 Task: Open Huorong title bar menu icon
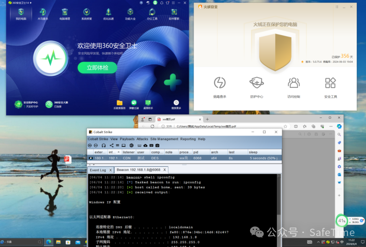pos(337,7)
